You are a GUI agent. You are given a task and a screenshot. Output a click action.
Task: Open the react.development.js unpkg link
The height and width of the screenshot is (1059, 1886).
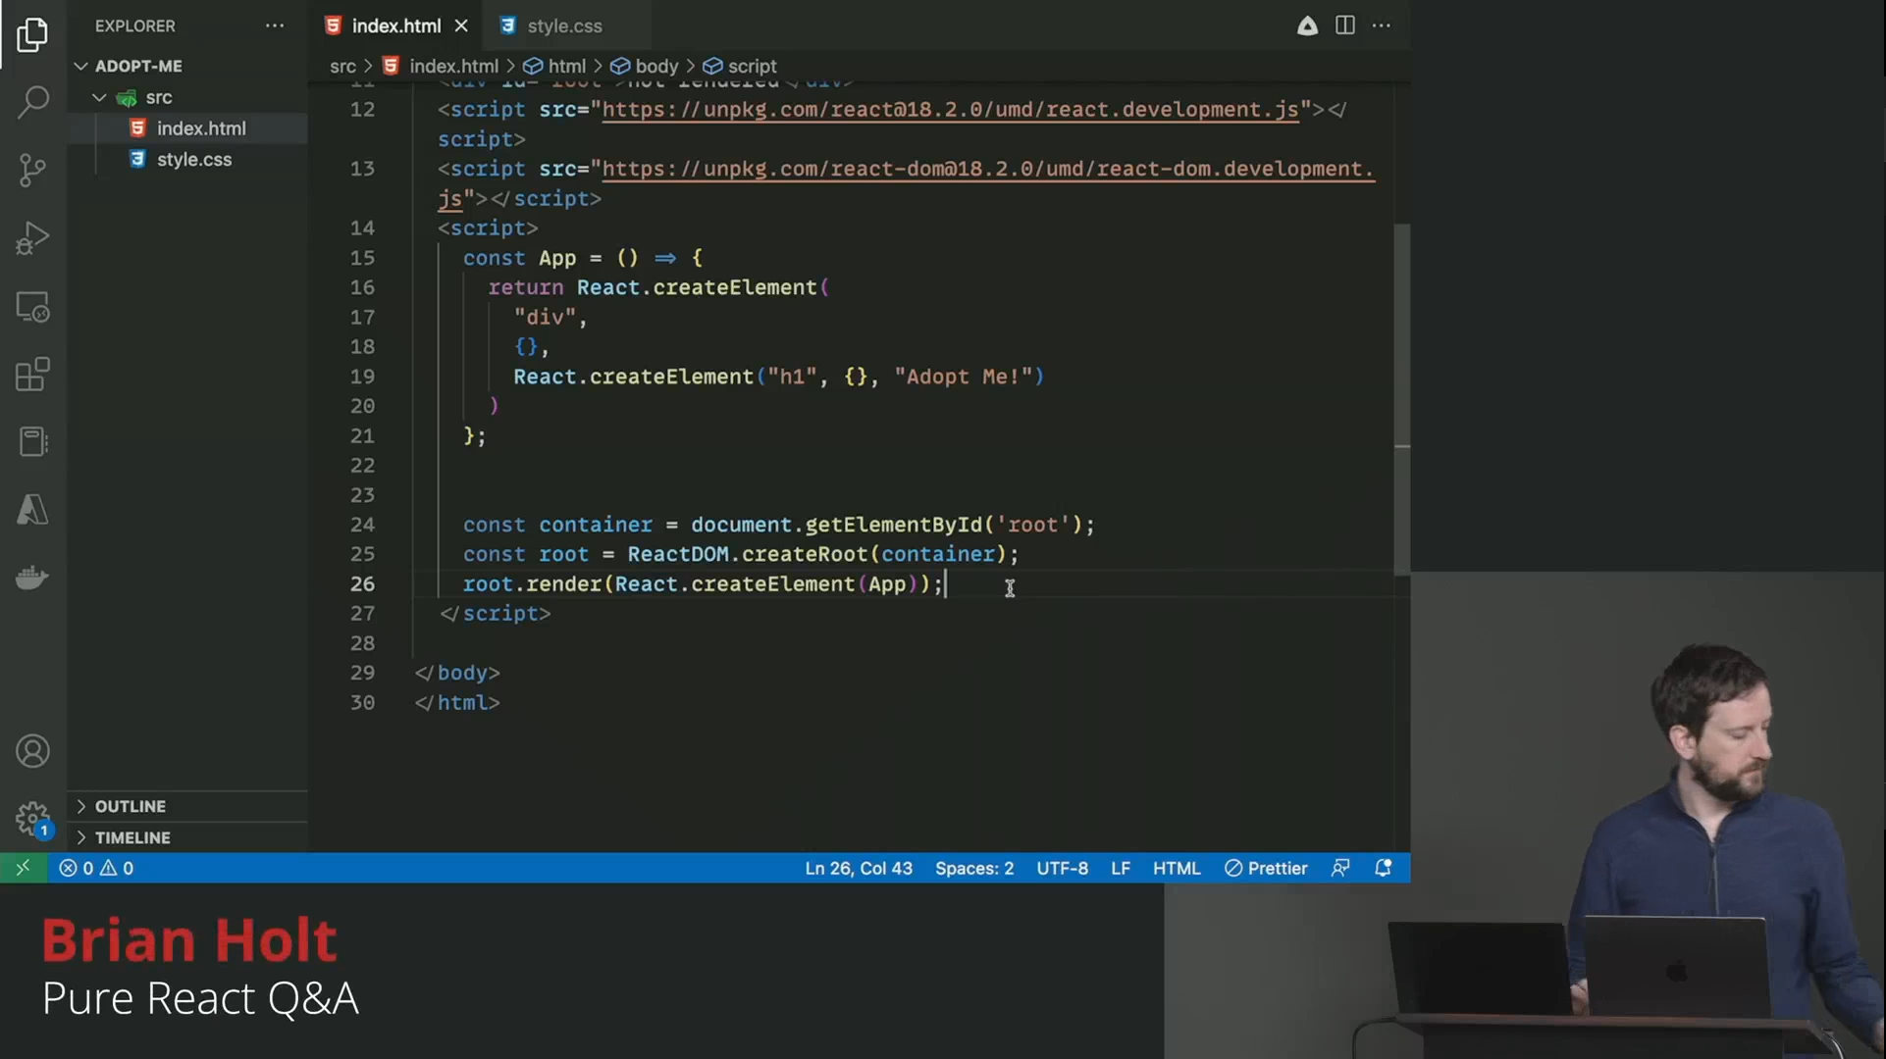[x=950, y=110]
